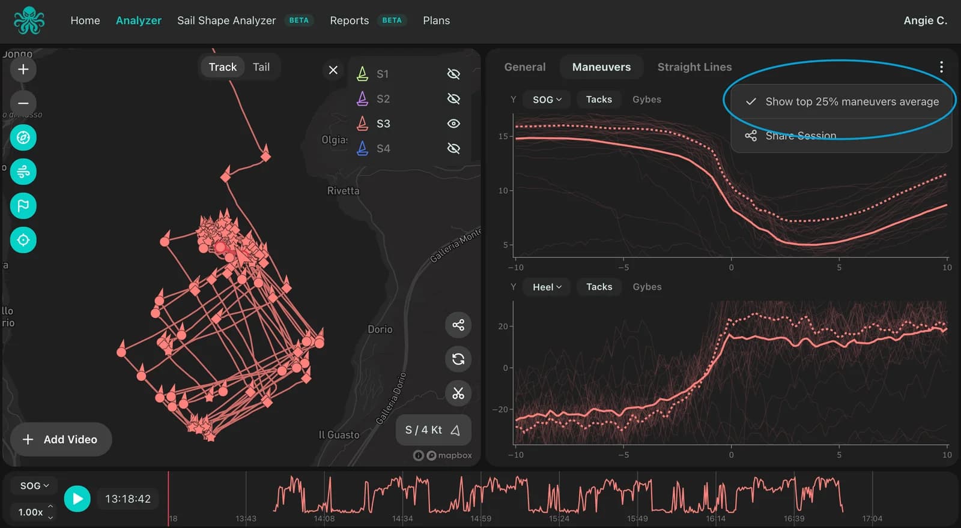Decrease playback speed with down arrow
Viewport: 961px width, 528px height.
[x=50, y=517]
